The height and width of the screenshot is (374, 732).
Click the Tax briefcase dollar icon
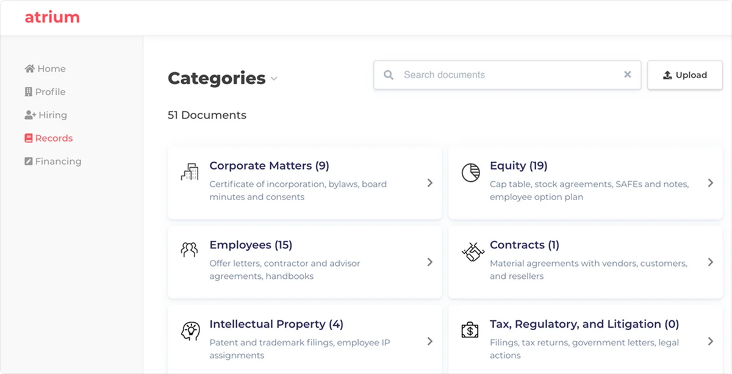470,331
